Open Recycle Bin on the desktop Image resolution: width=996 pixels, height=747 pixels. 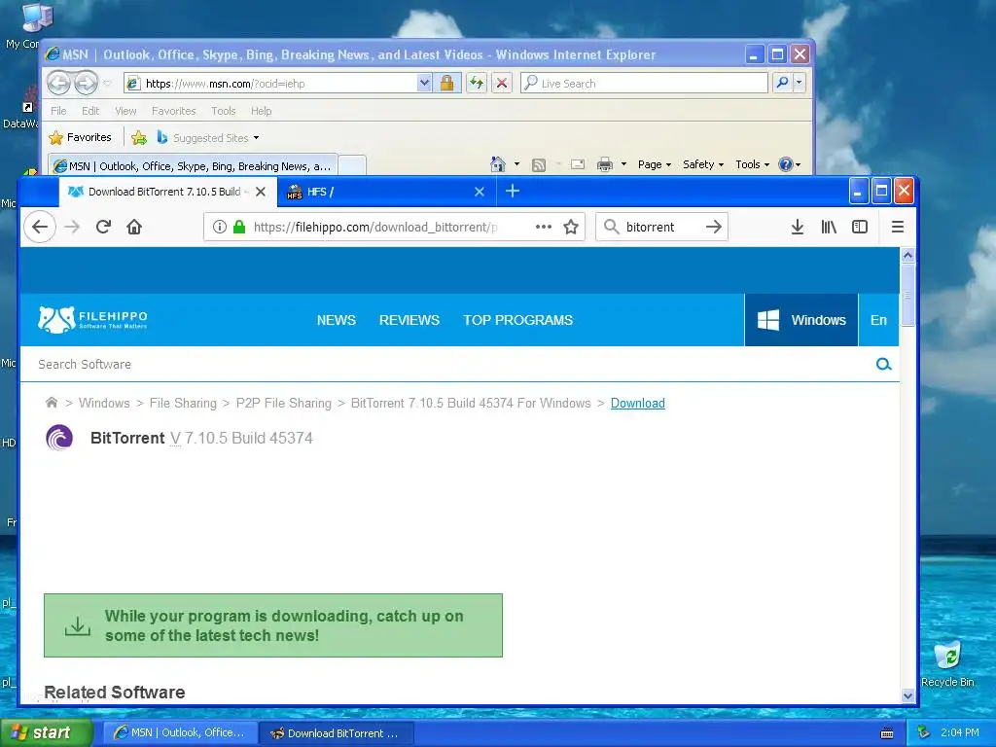(x=947, y=664)
